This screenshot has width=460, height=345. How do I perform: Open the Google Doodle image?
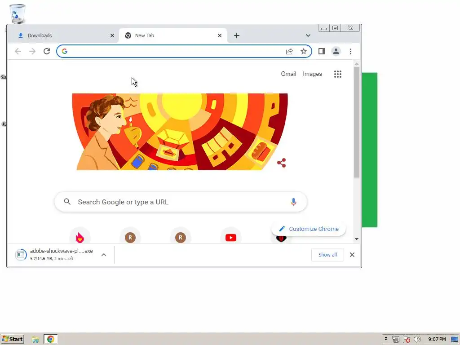click(180, 132)
